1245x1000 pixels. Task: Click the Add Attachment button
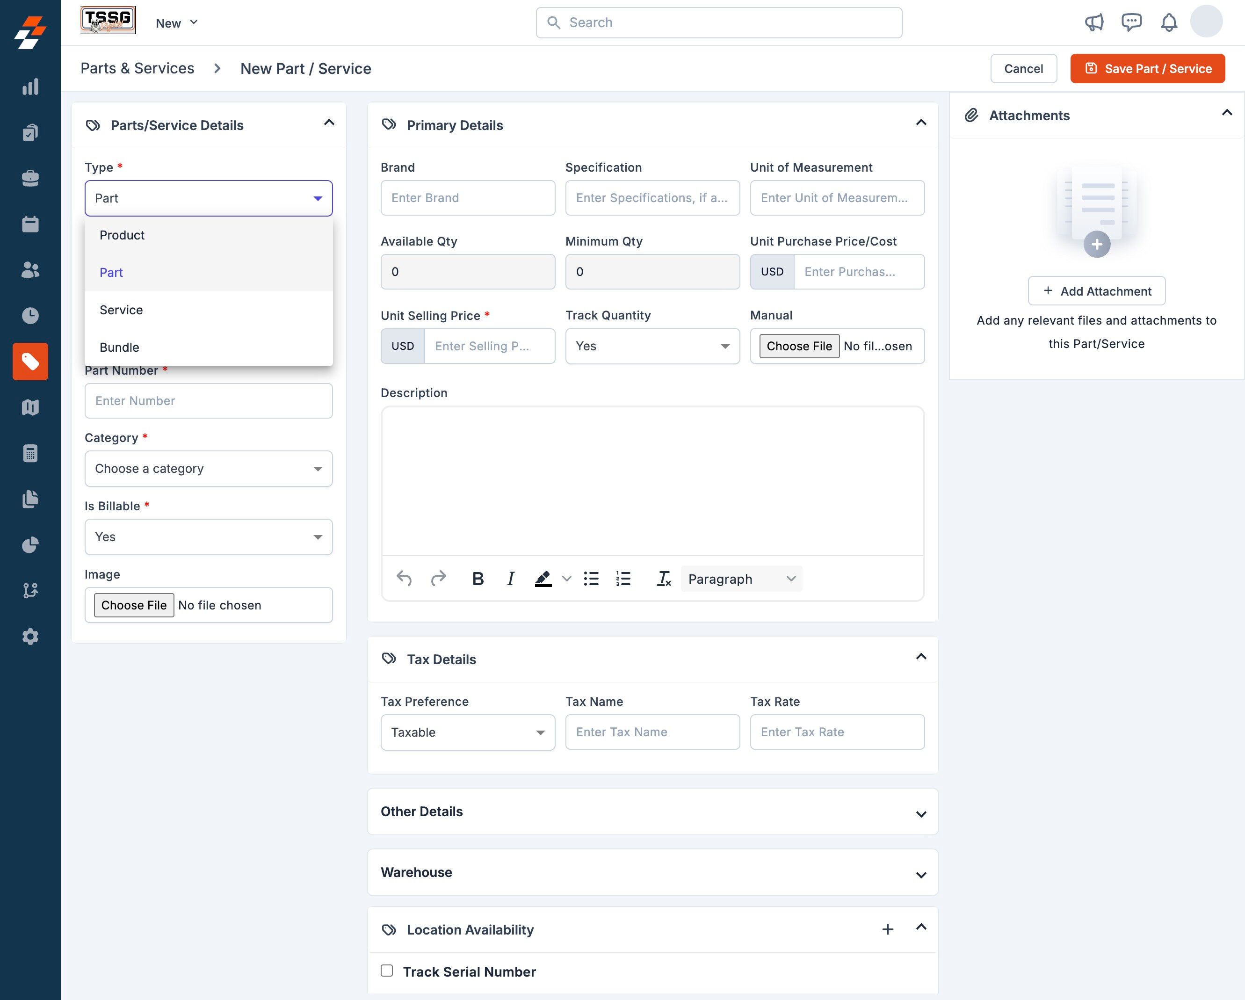pos(1096,291)
